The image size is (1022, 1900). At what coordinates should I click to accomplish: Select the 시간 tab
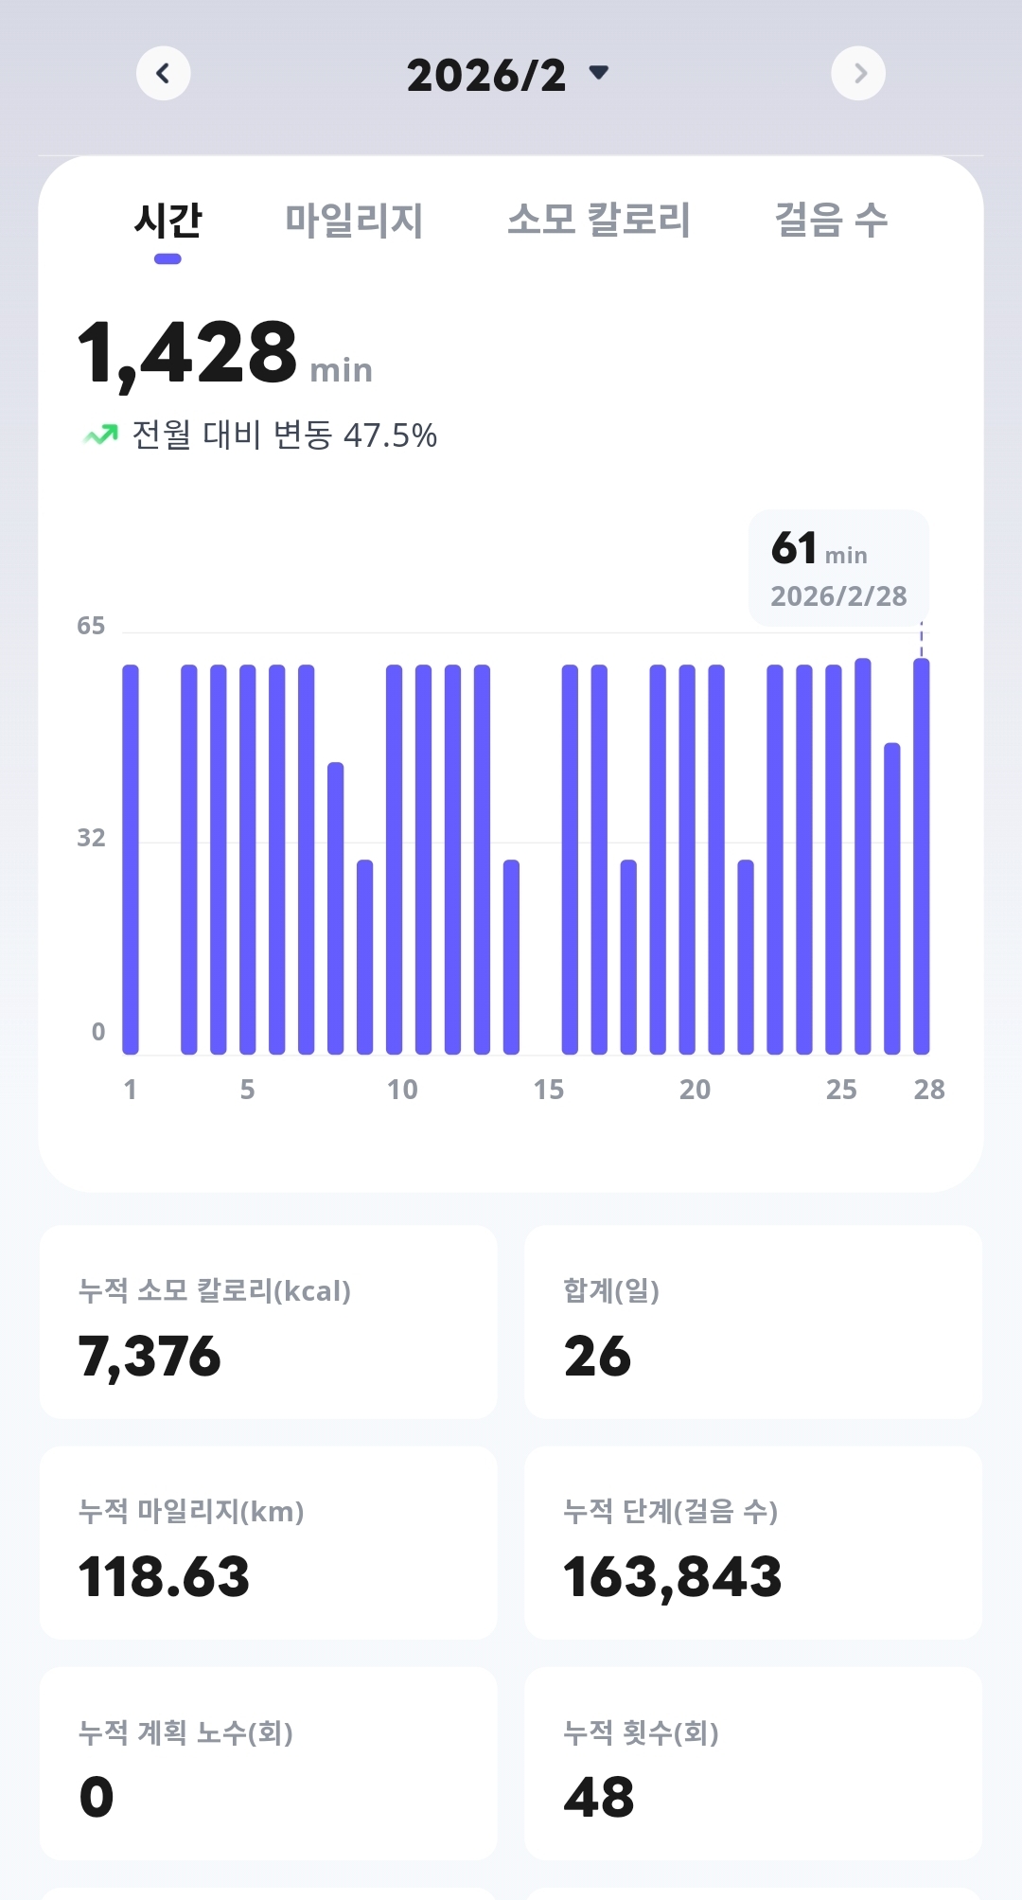167,222
